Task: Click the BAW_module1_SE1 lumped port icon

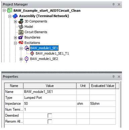Action: [x=27, y=48]
